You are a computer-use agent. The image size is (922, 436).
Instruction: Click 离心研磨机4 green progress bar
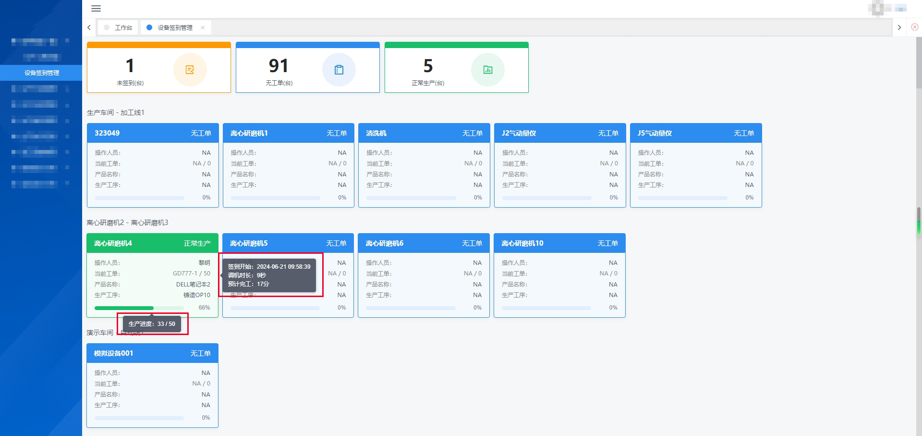point(124,308)
